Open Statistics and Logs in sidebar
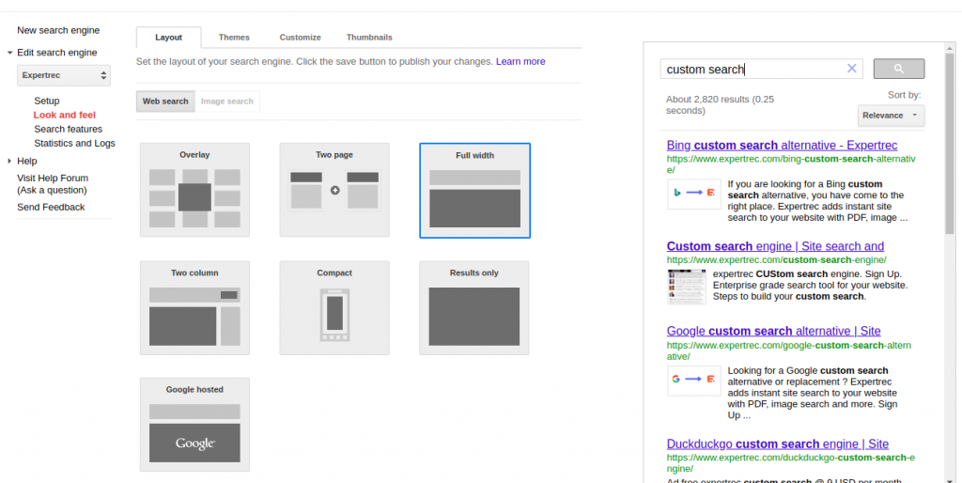The width and height of the screenshot is (962, 483). pyautogui.click(x=75, y=143)
